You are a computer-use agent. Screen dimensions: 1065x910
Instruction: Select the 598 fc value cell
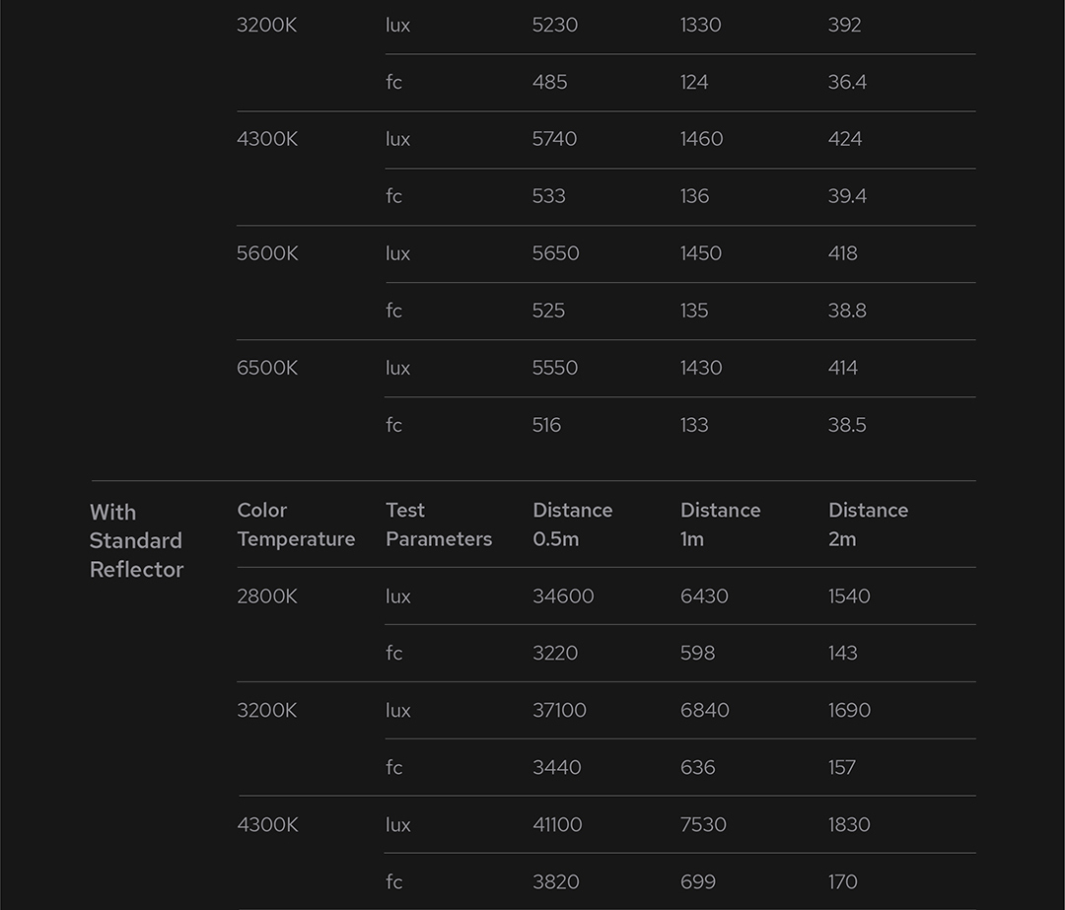point(697,654)
